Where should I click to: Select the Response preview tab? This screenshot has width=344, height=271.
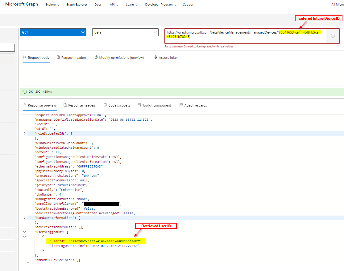coord(40,105)
